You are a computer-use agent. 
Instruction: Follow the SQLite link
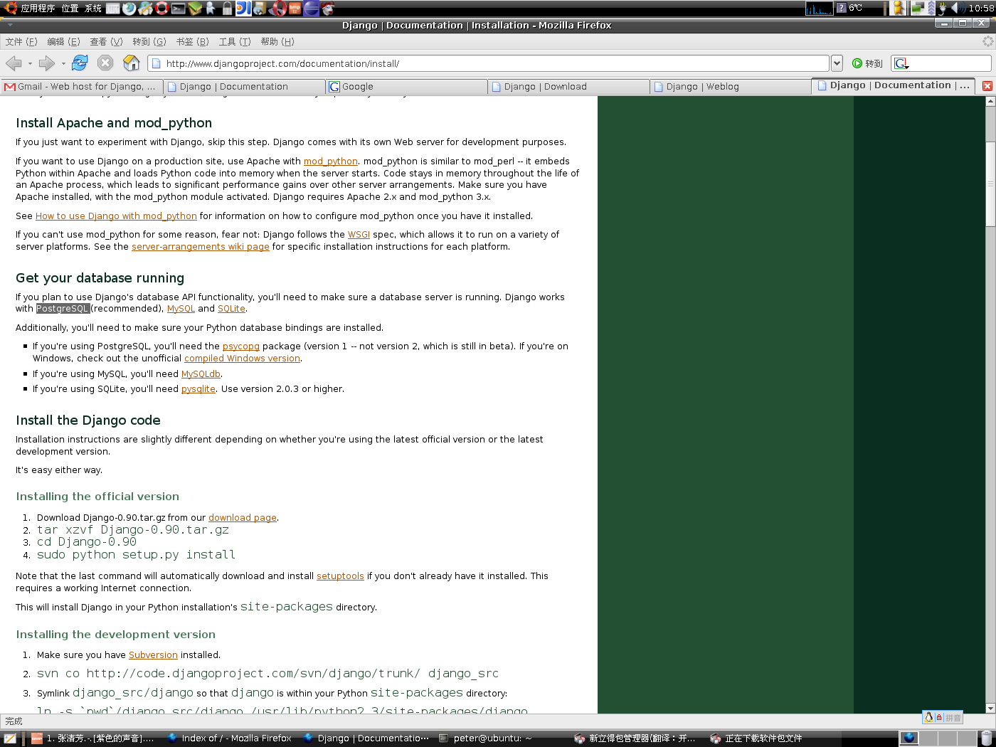pos(231,309)
